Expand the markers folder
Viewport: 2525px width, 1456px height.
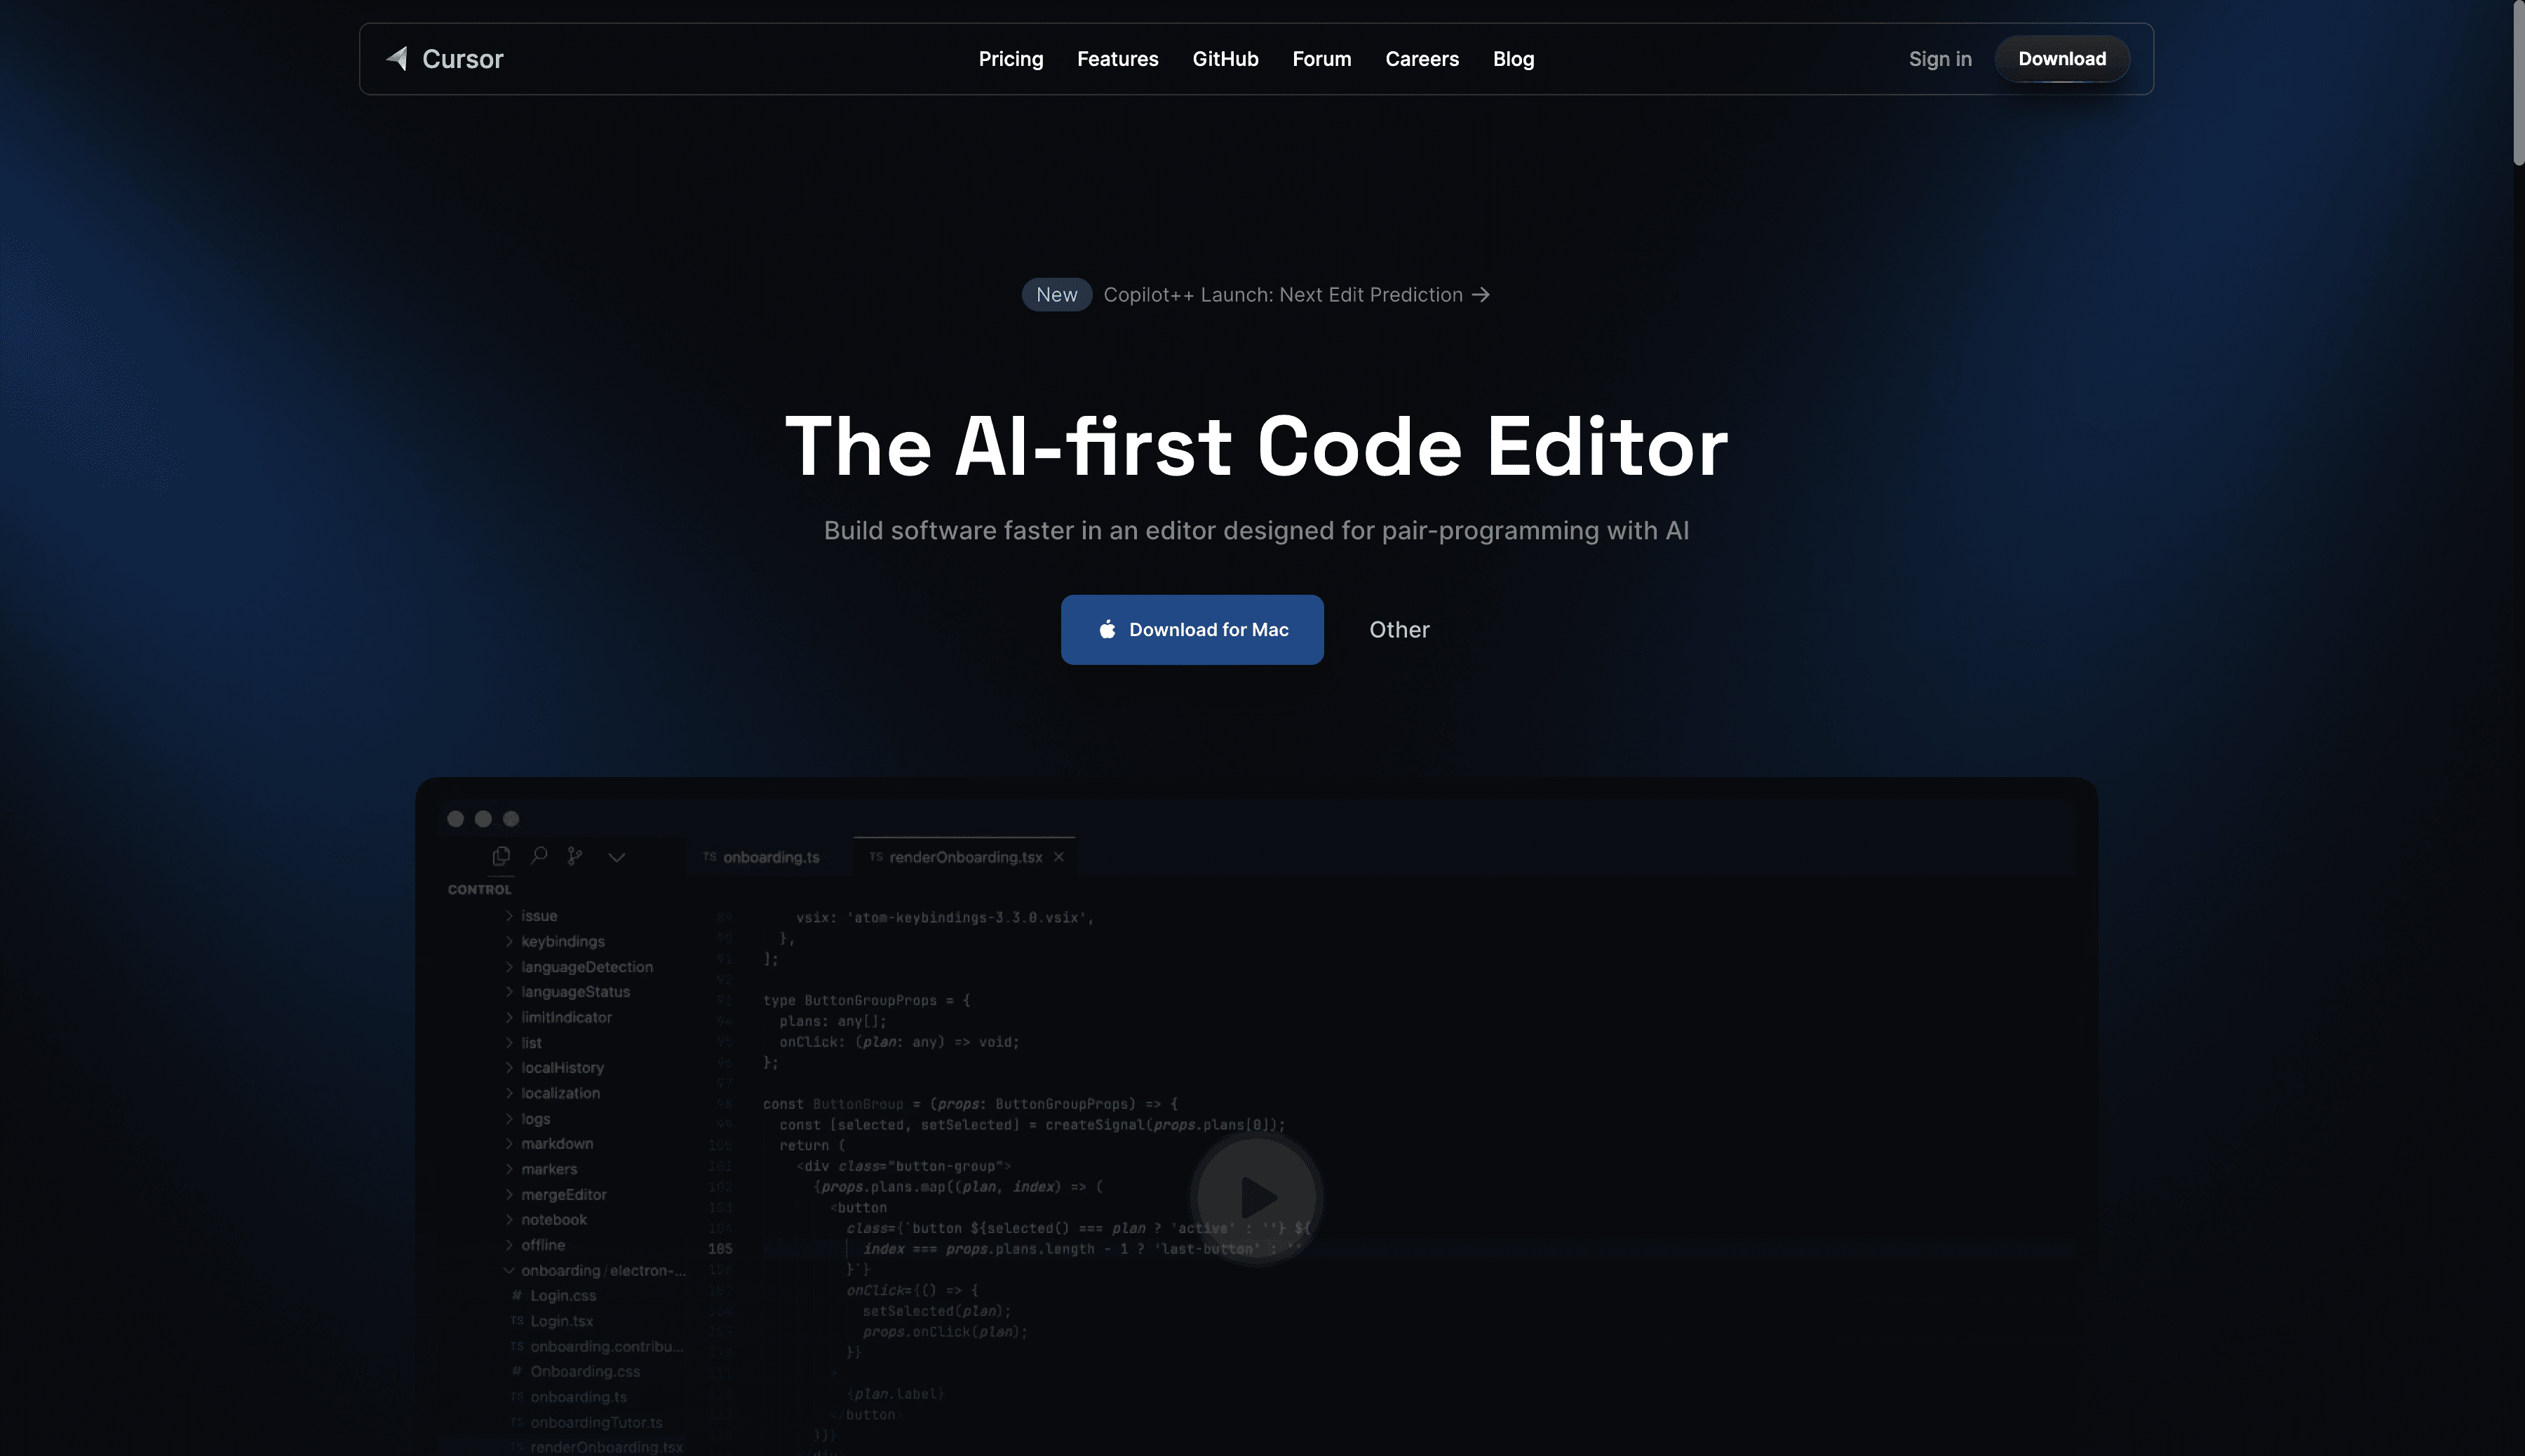tap(540, 1169)
